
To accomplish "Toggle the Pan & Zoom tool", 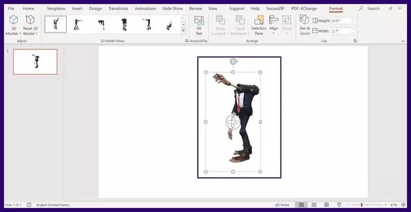I will click(305, 25).
